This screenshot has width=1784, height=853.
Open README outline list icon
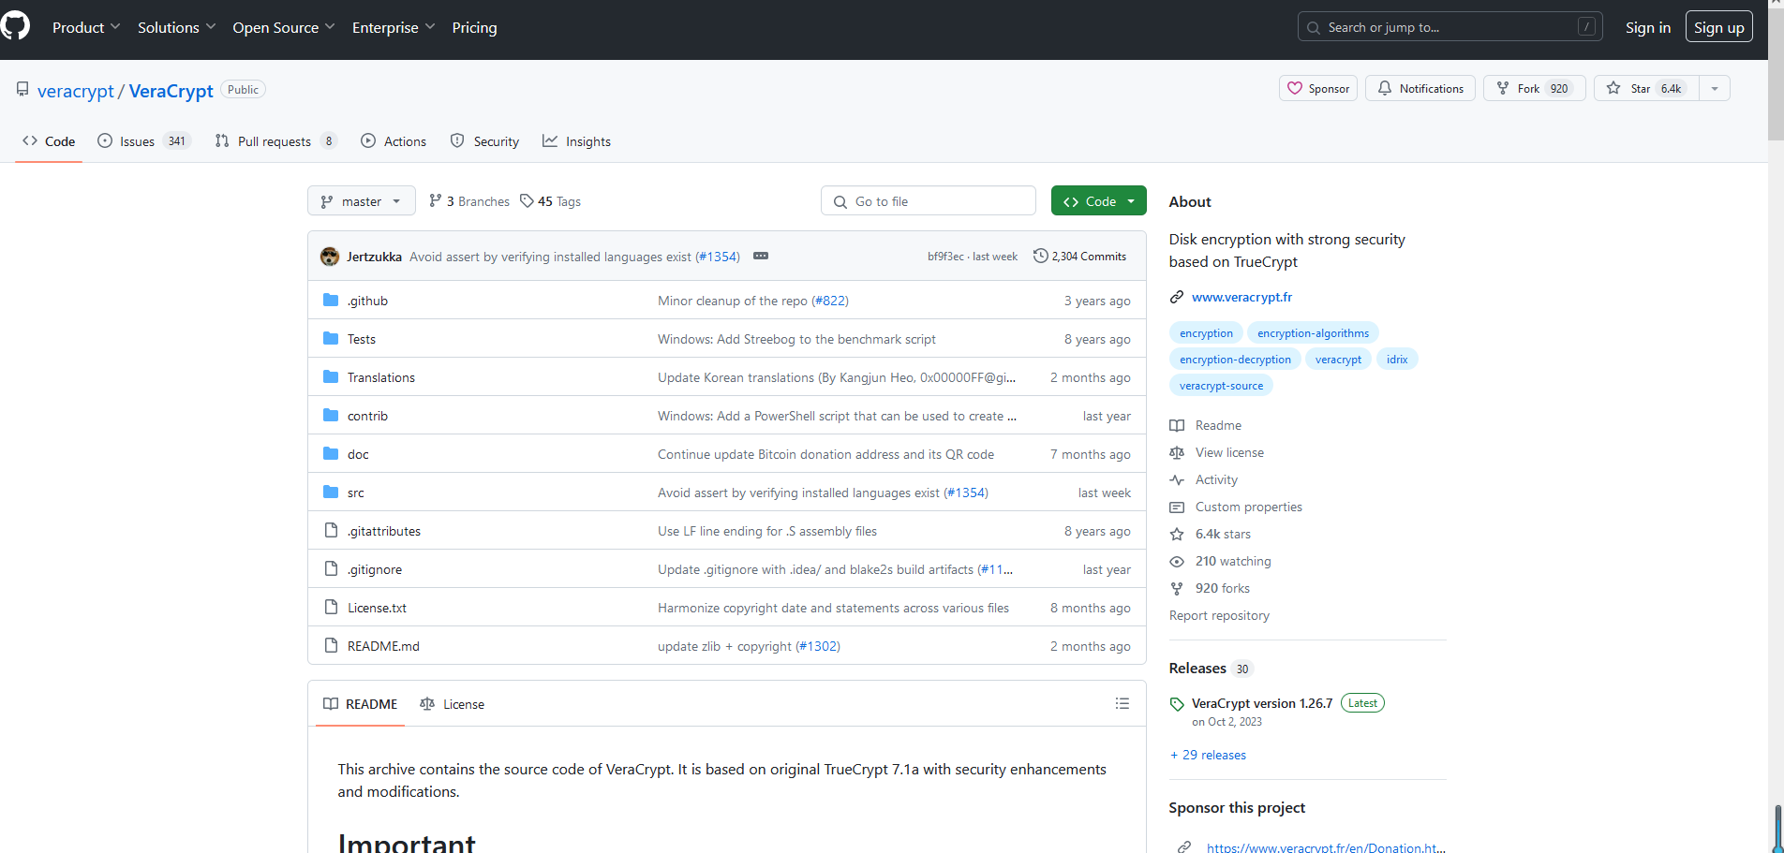tap(1122, 703)
